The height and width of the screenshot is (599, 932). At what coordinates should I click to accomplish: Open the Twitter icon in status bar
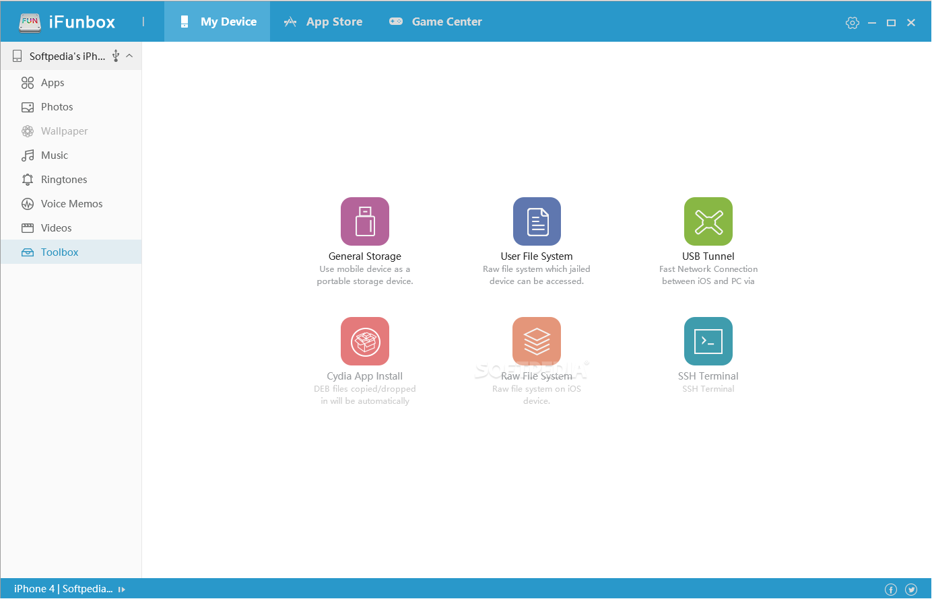coord(911,590)
